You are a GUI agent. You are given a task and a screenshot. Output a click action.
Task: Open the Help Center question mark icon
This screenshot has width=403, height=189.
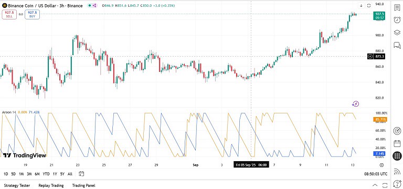pyautogui.click(x=397, y=184)
